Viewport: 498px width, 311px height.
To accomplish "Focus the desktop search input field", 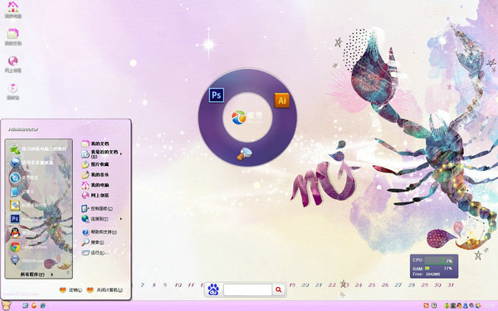I will (247, 289).
